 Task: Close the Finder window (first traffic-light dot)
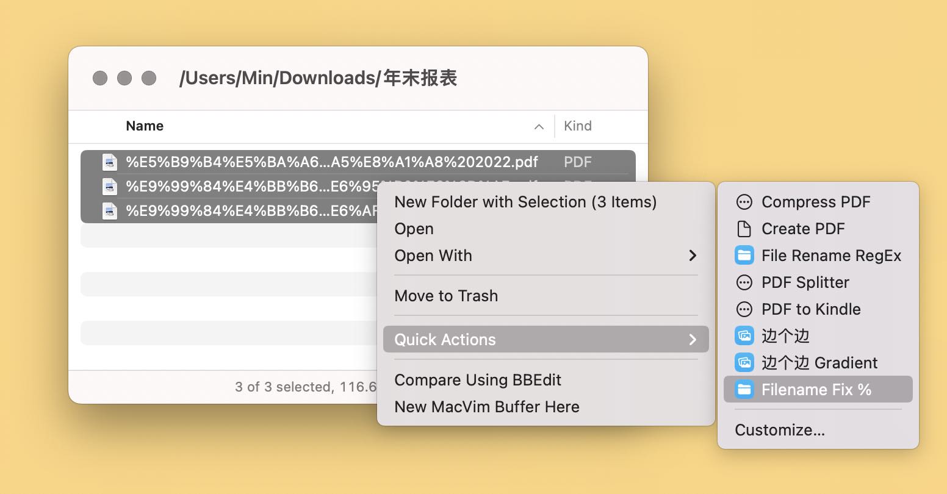click(x=100, y=78)
